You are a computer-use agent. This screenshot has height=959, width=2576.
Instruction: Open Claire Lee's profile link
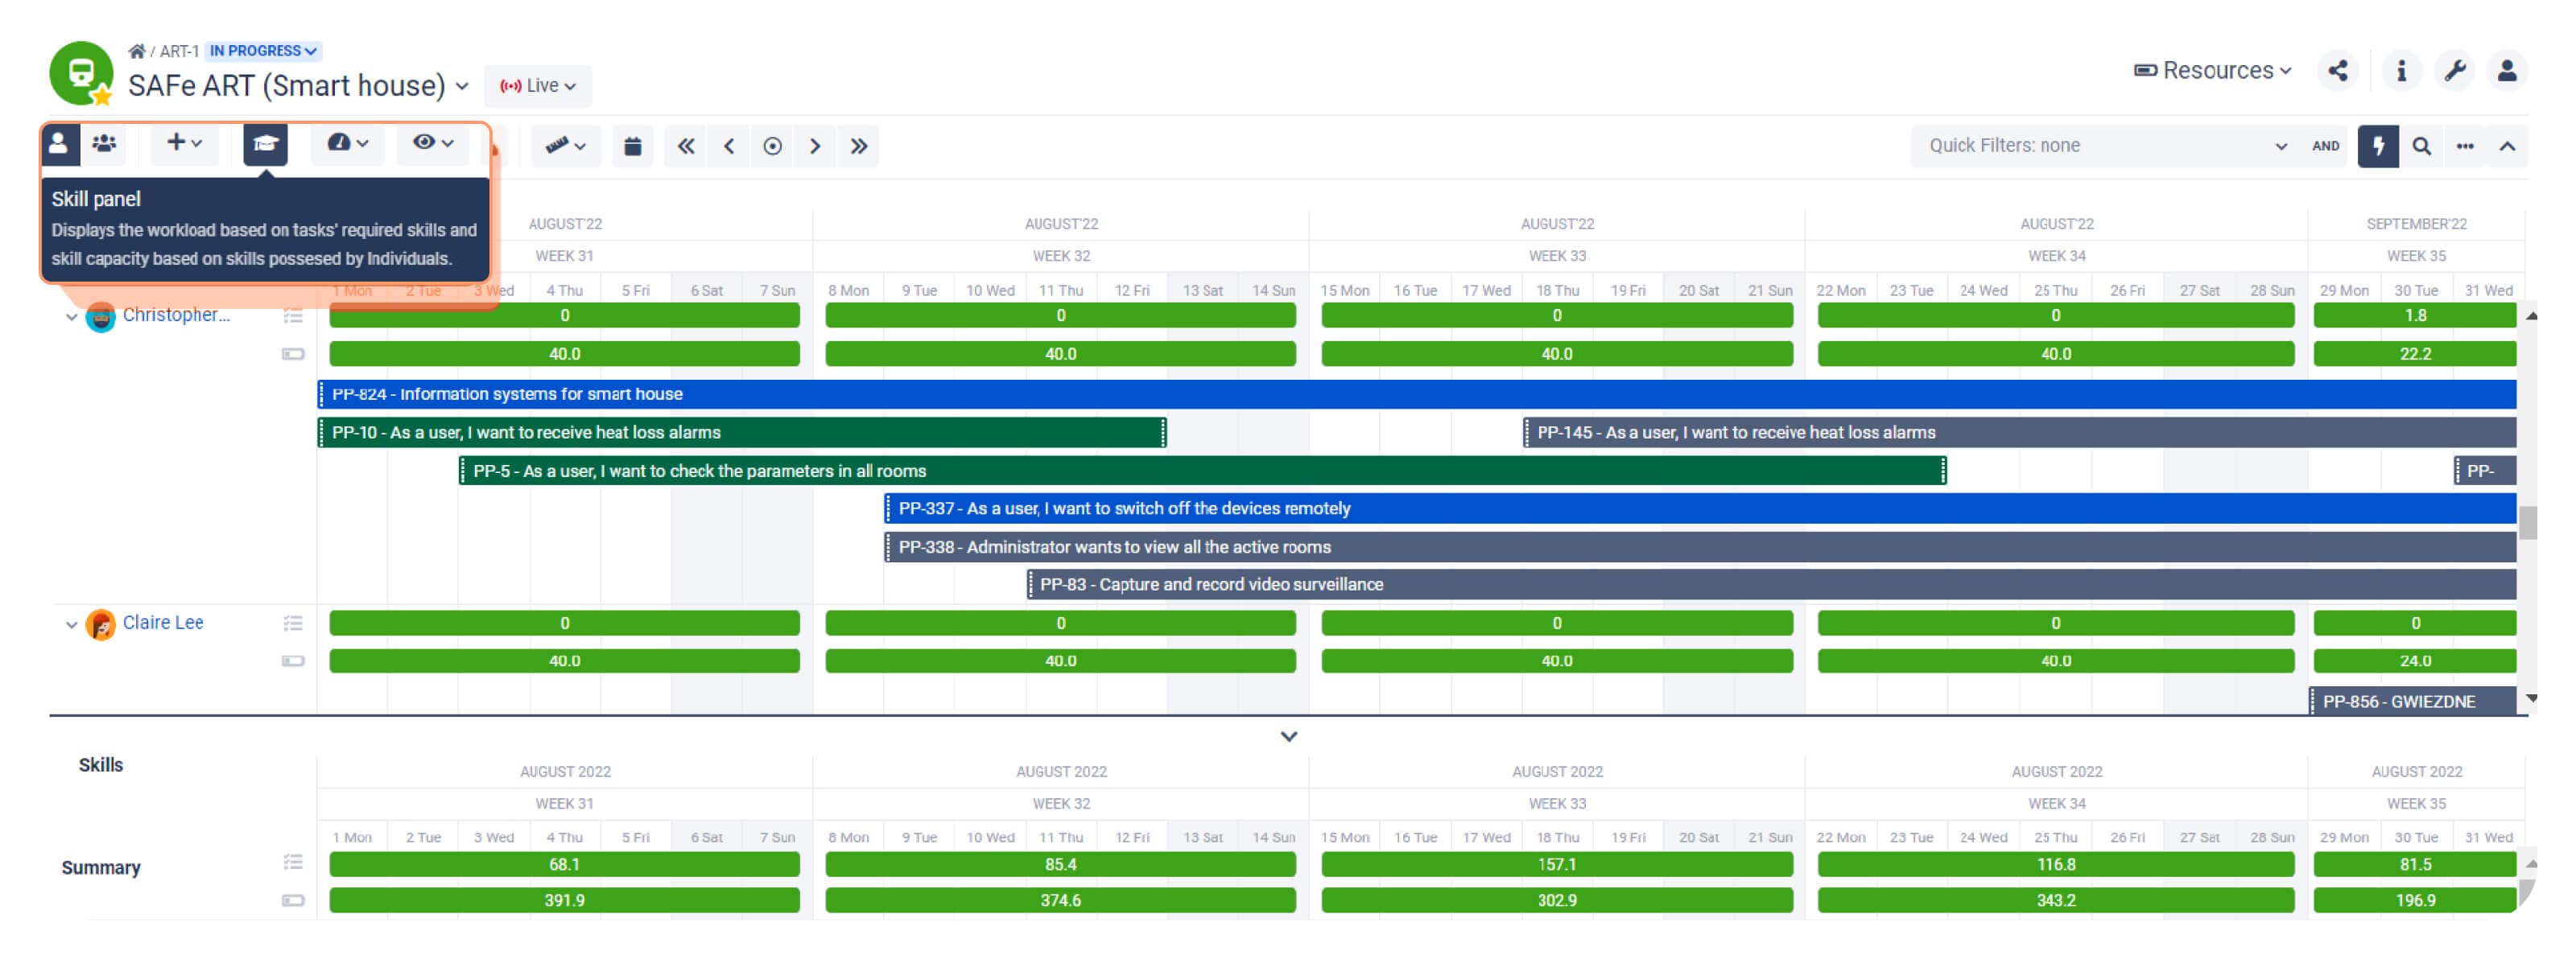[x=163, y=624]
